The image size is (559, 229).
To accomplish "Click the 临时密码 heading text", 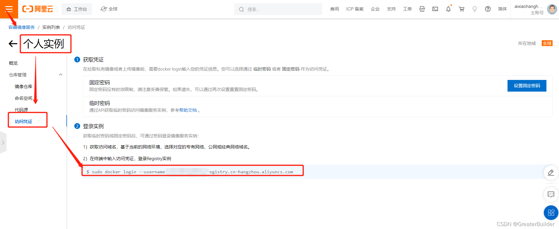I will (99, 103).
